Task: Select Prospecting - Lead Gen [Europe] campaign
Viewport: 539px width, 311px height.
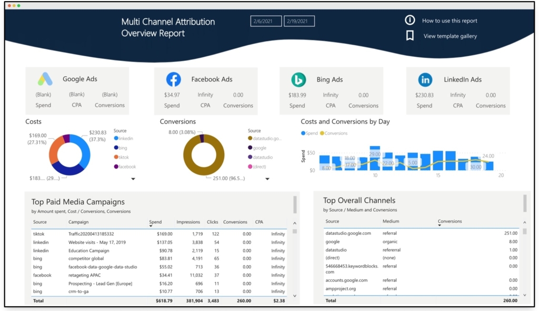Action: (159, 284)
